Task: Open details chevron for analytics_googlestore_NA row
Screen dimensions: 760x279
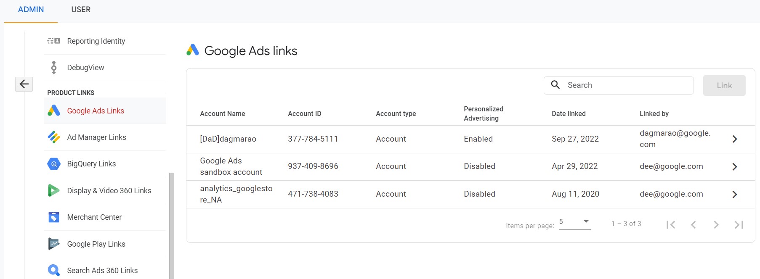Action: [735, 195]
